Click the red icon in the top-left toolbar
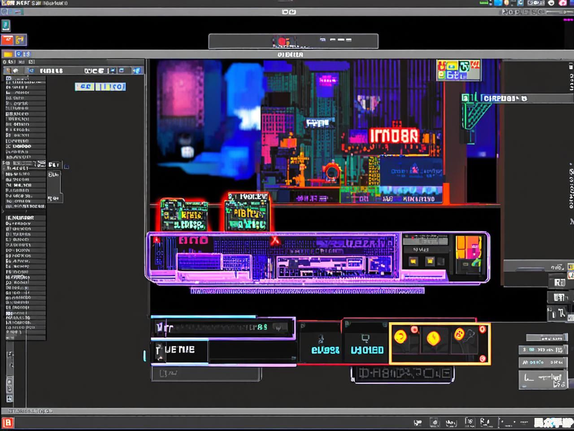Viewport: 574px width, 431px height. 7,40
